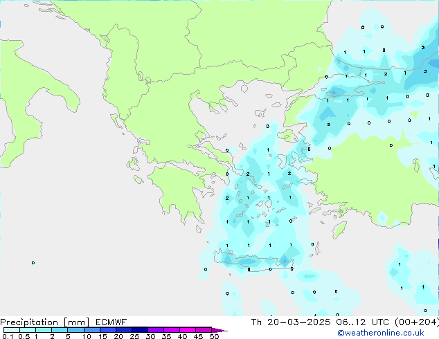The width and height of the screenshot is (439, 339).
Task: Select the 25–30 mm legend color swatch
Action: point(139,330)
